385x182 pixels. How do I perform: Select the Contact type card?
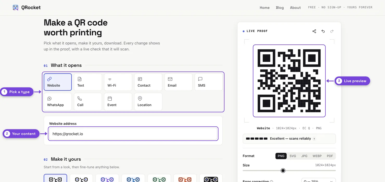coord(148,82)
